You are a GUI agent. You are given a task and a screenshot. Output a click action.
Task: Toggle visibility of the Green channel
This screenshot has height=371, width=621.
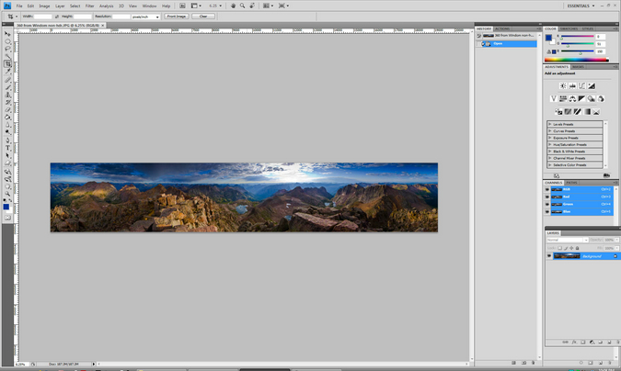tap(547, 204)
